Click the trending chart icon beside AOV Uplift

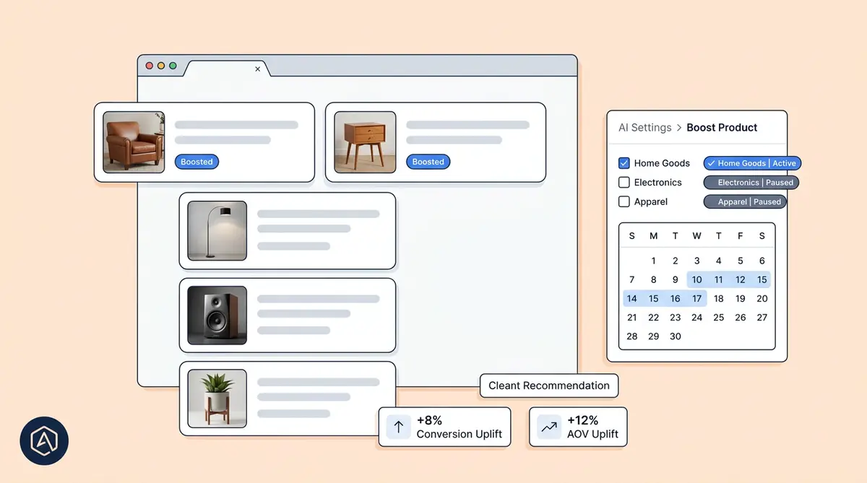click(x=548, y=427)
